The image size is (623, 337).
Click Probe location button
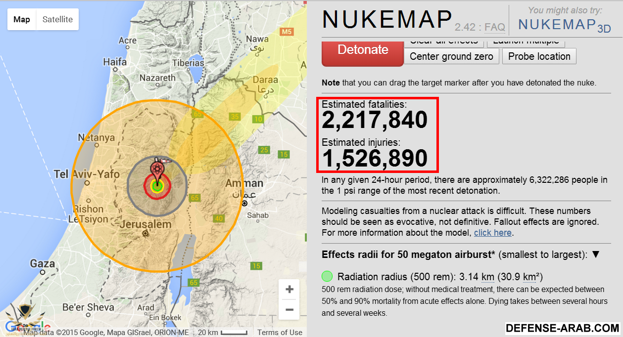(x=539, y=56)
